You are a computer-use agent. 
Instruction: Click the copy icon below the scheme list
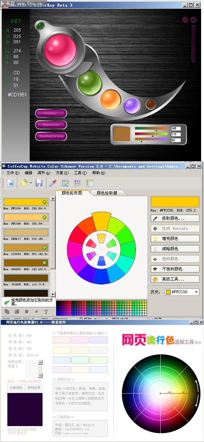(x=7, y=312)
